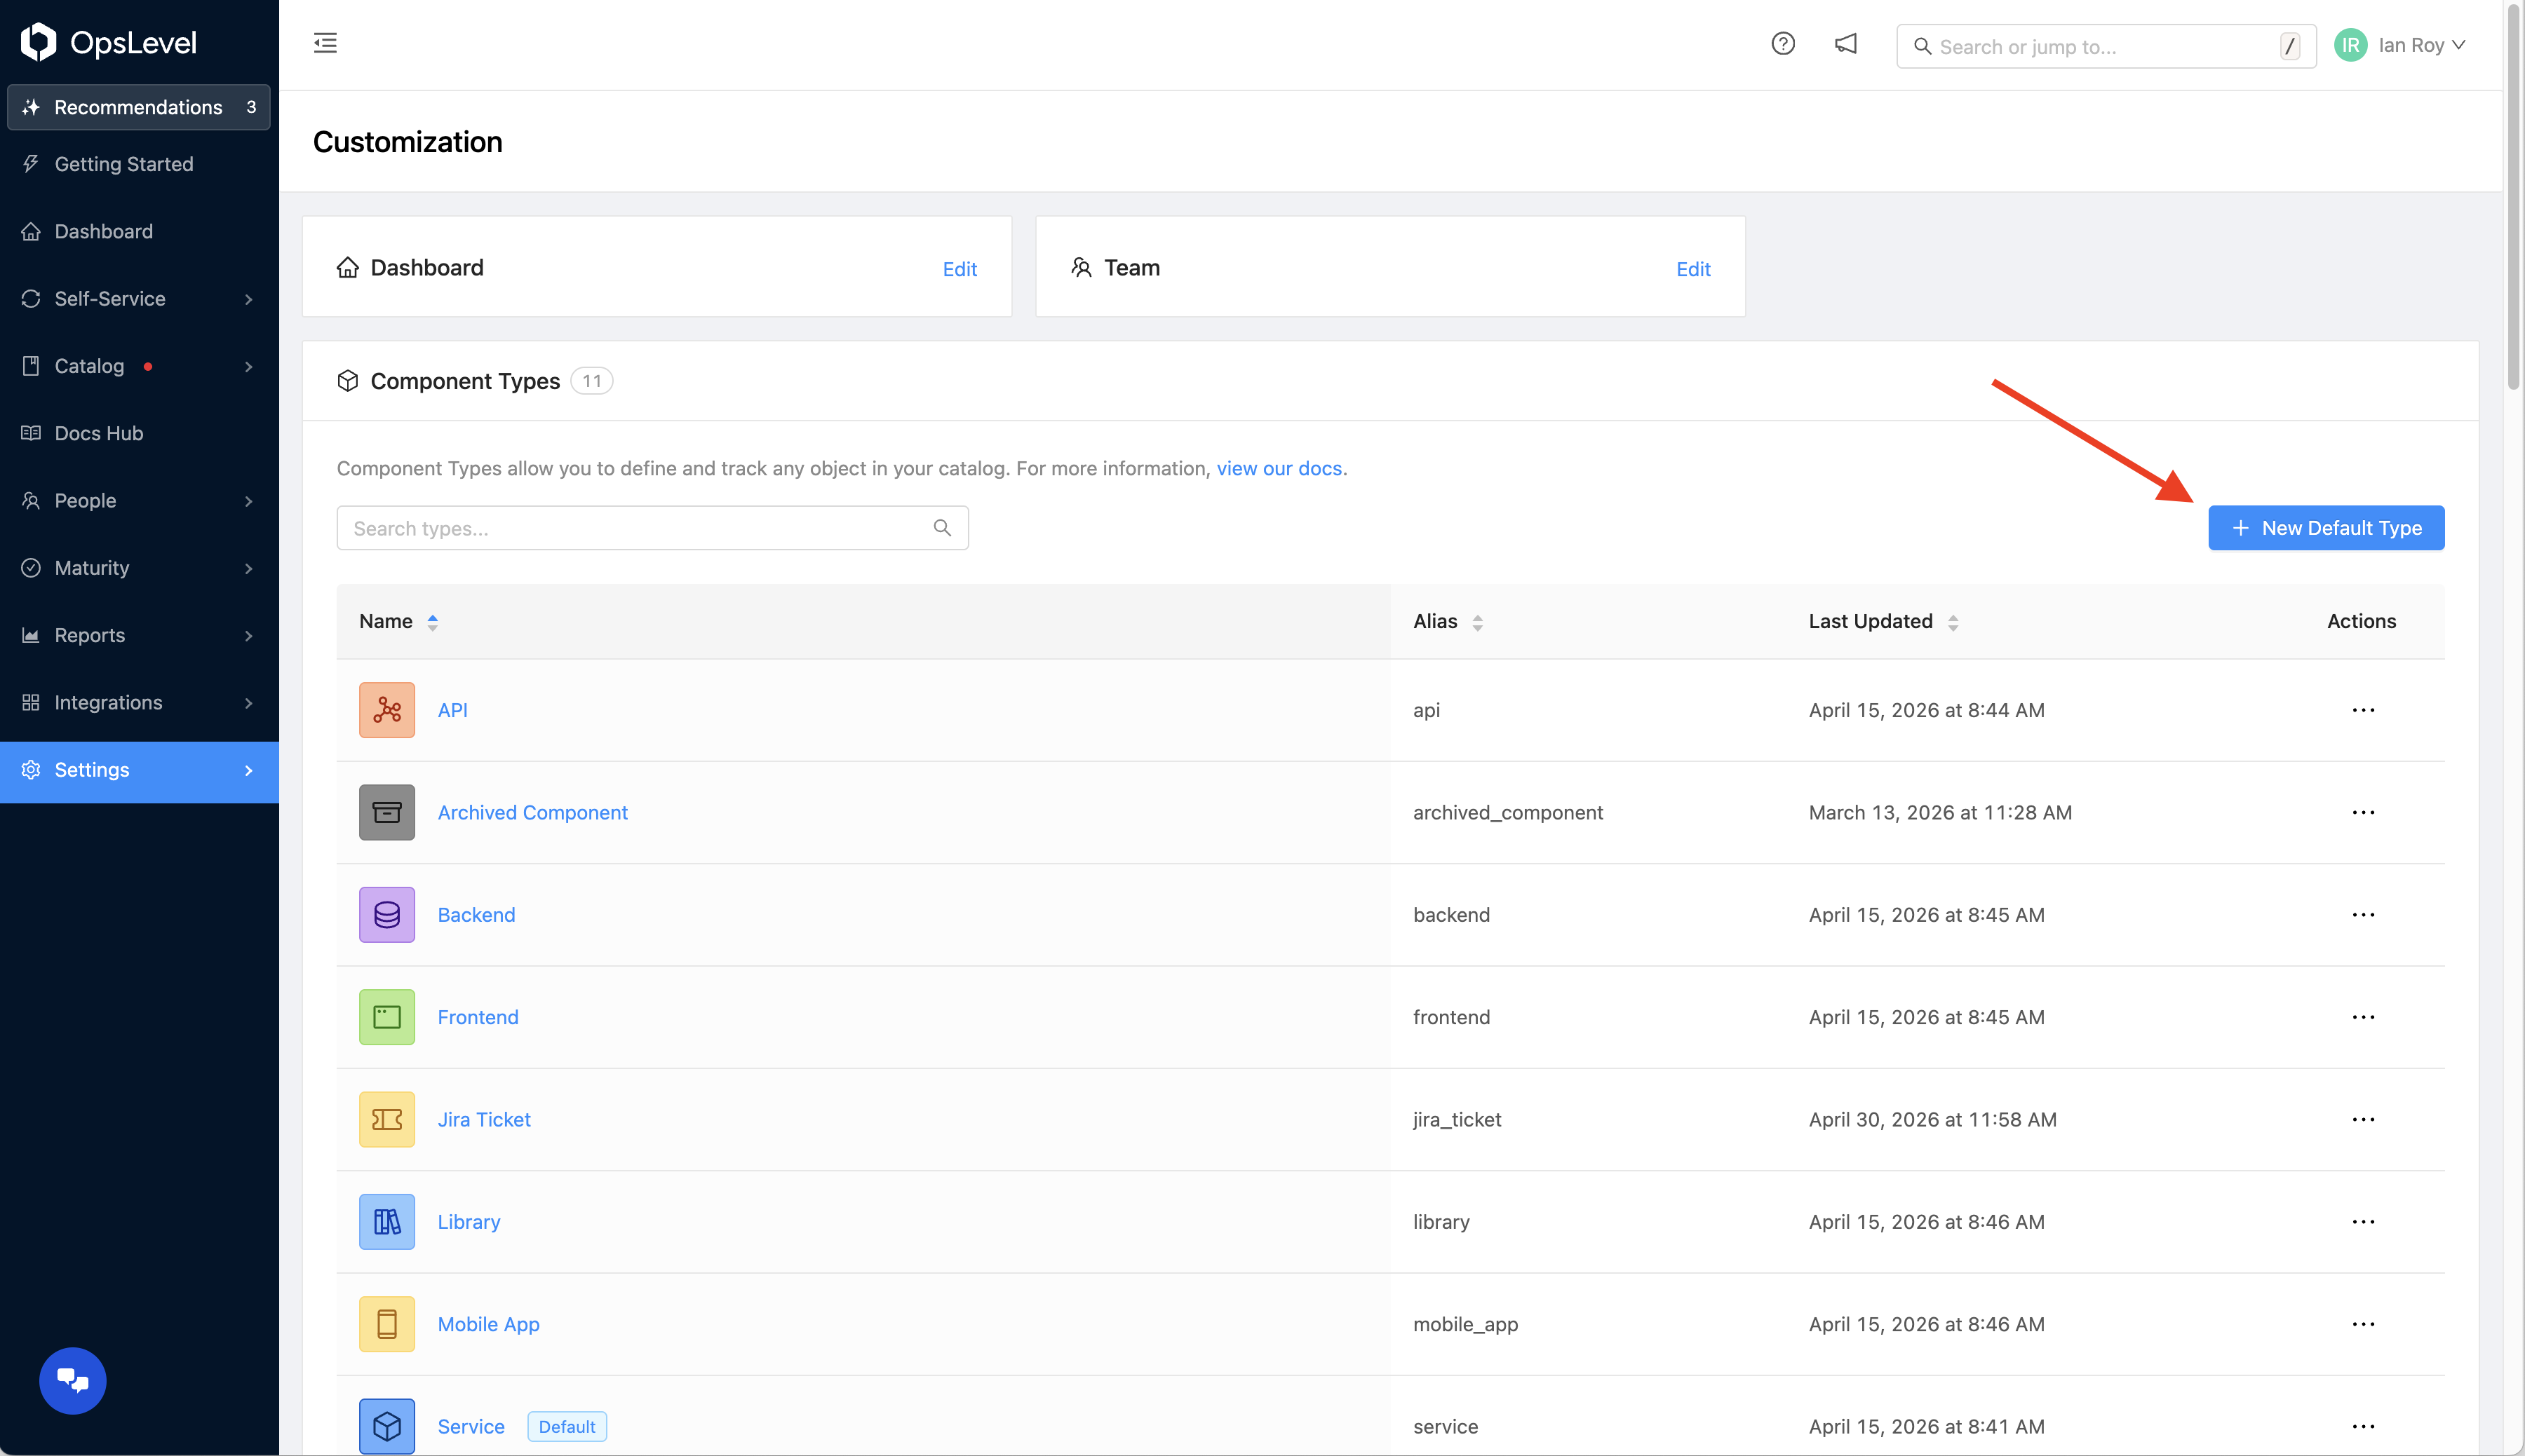This screenshot has width=2525, height=1456.
Task: Click the Mobile App type icon
Action: point(387,1324)
